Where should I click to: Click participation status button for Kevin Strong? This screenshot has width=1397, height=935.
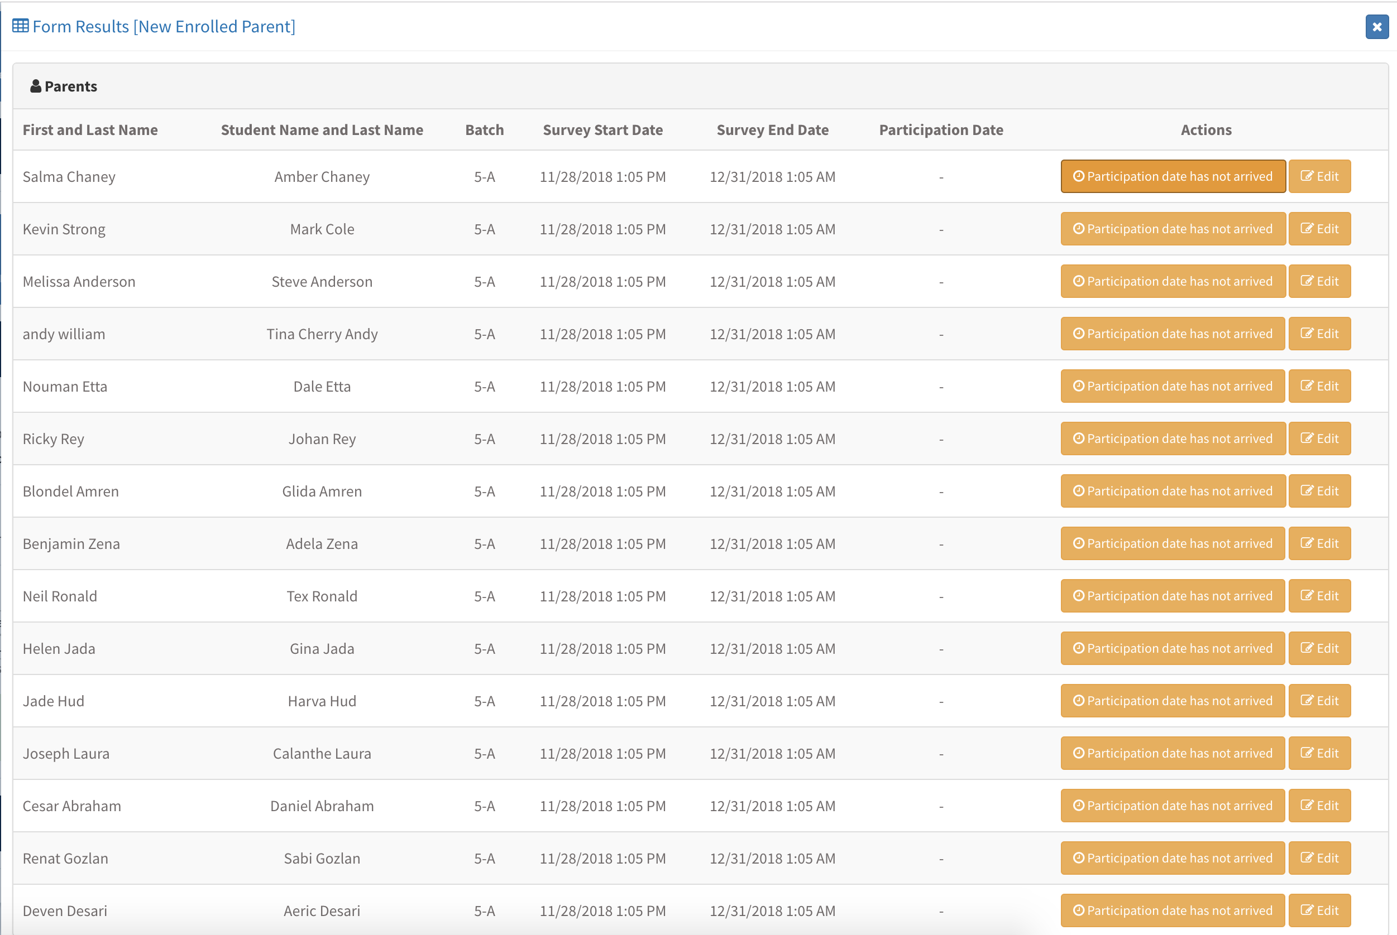pos(1173,229)
